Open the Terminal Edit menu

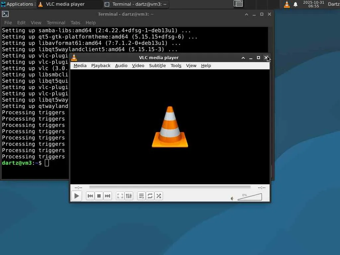click(21, 23)
